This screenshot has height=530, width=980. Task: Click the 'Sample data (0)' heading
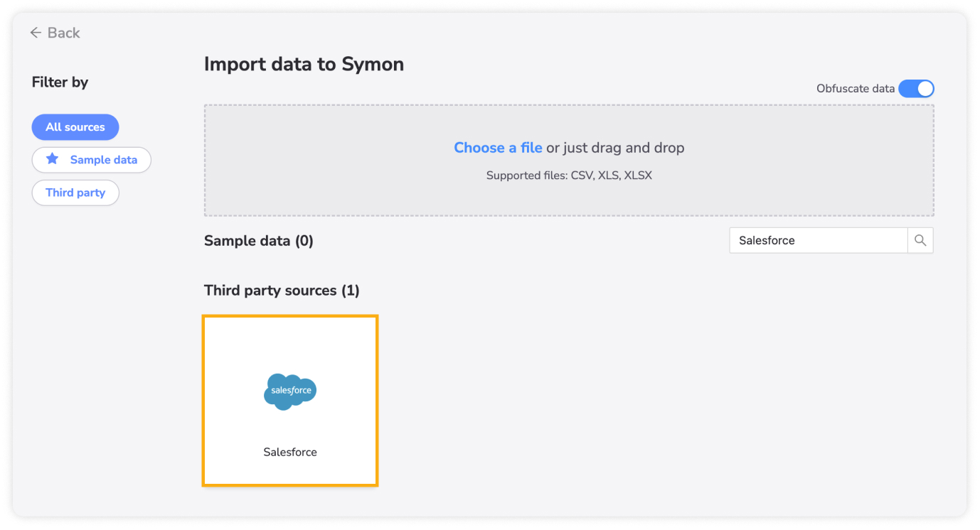(x=259, y=241)
